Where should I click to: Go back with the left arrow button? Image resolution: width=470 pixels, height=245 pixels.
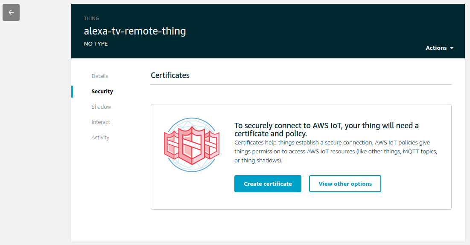11,12
